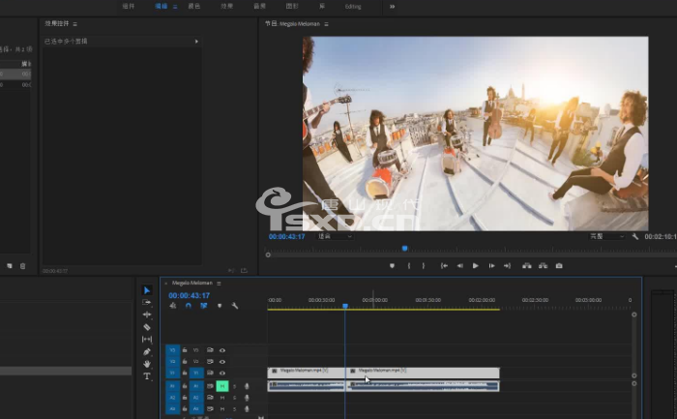The image size is (677, 419).
Task: Toggle V1 source patching button
Action: coord(172,373)
